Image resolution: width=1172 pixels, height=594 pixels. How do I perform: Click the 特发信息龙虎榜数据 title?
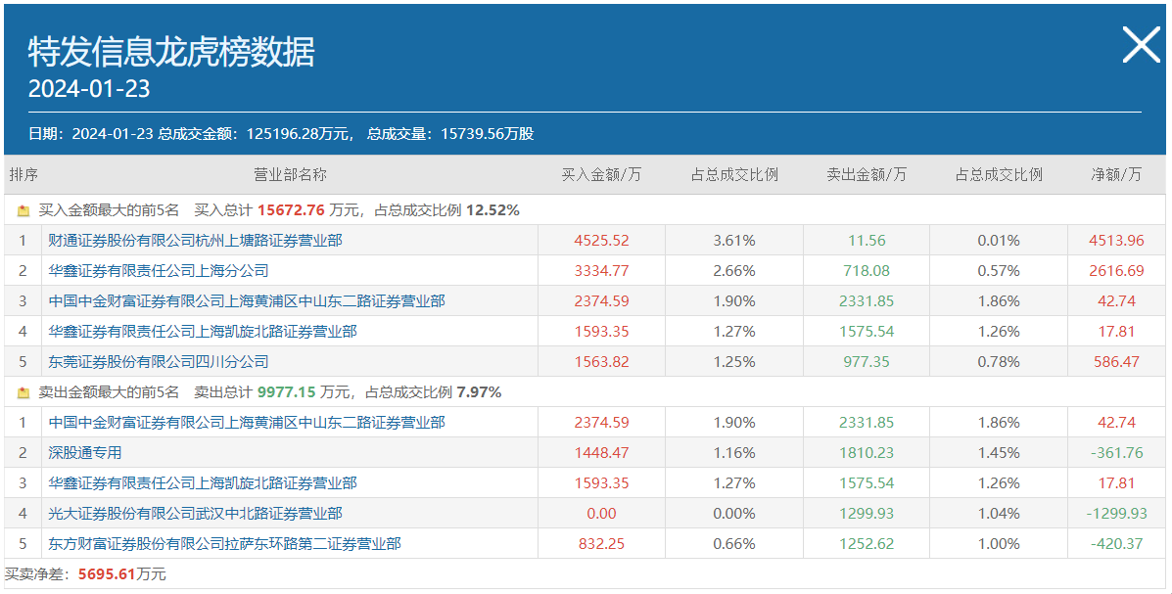tap(172, 52)
